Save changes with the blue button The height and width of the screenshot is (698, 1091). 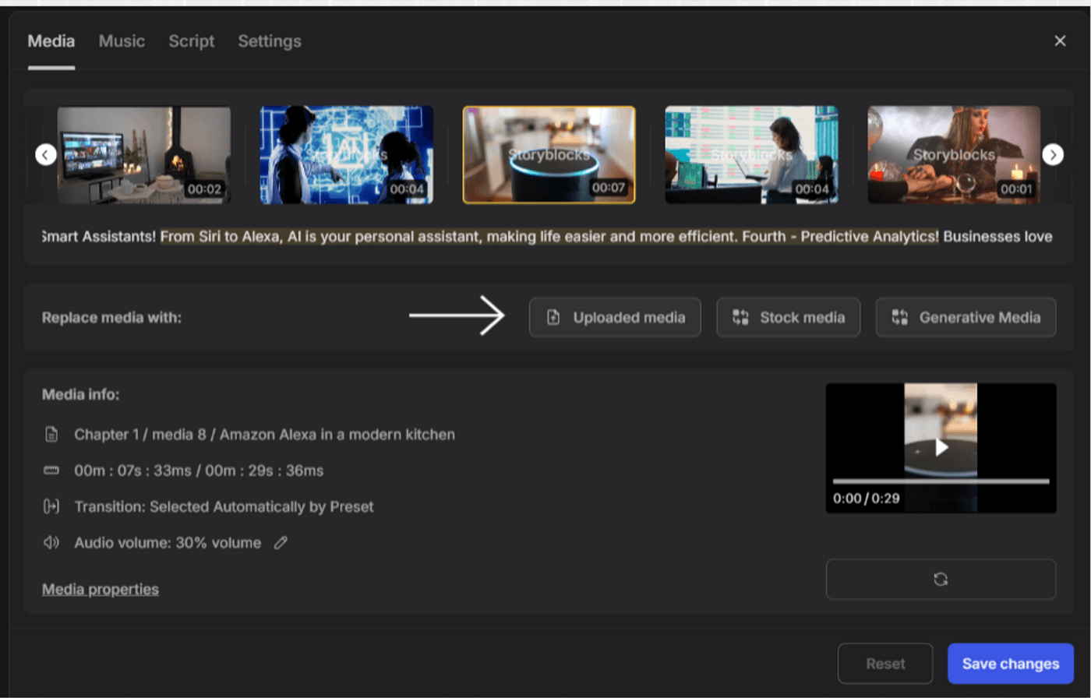(1009, 663)
